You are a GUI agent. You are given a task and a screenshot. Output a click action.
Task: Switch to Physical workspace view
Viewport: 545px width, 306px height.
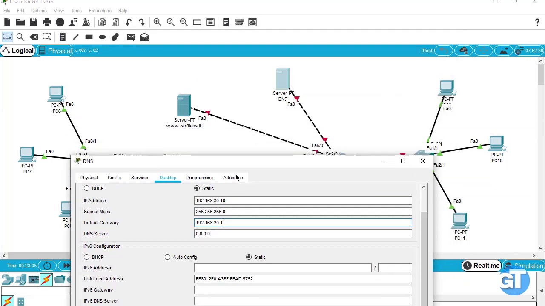pos(55,51)
